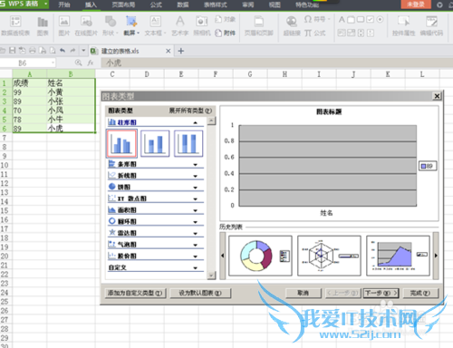Open the quick access toolbar dropdown arrow
Viewport: 453px width, 348px height.
tap(83, 51)
